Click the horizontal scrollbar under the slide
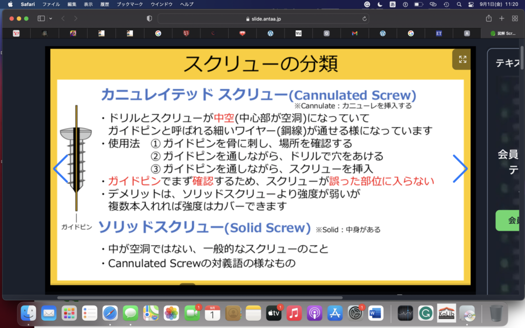The width and height of the screenshot is (525, 328). coord(205,297)
